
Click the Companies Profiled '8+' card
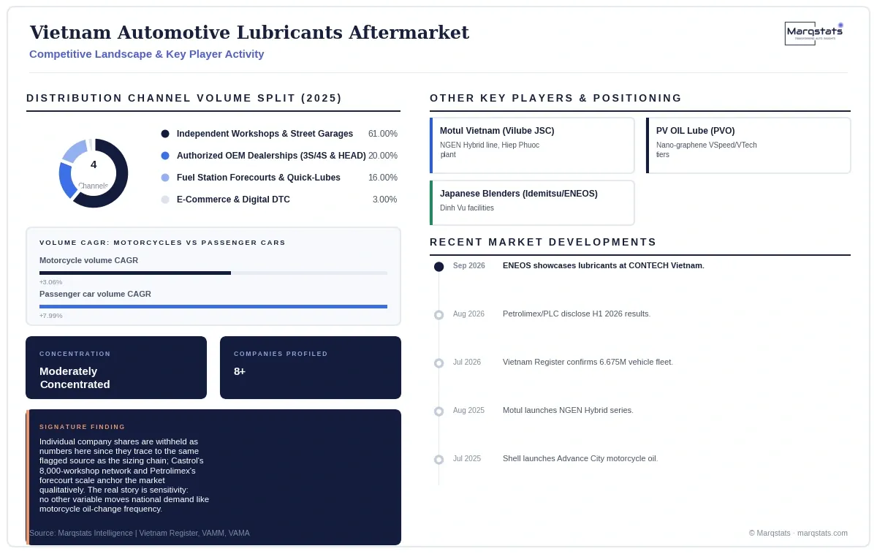tap(311, 368)
